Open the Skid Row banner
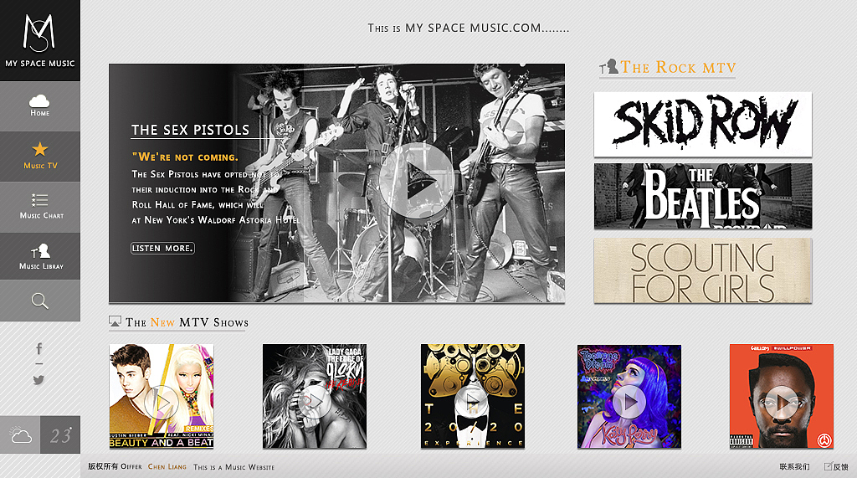The height and width of the screenshot is (478, 857). tap(703, 124)
